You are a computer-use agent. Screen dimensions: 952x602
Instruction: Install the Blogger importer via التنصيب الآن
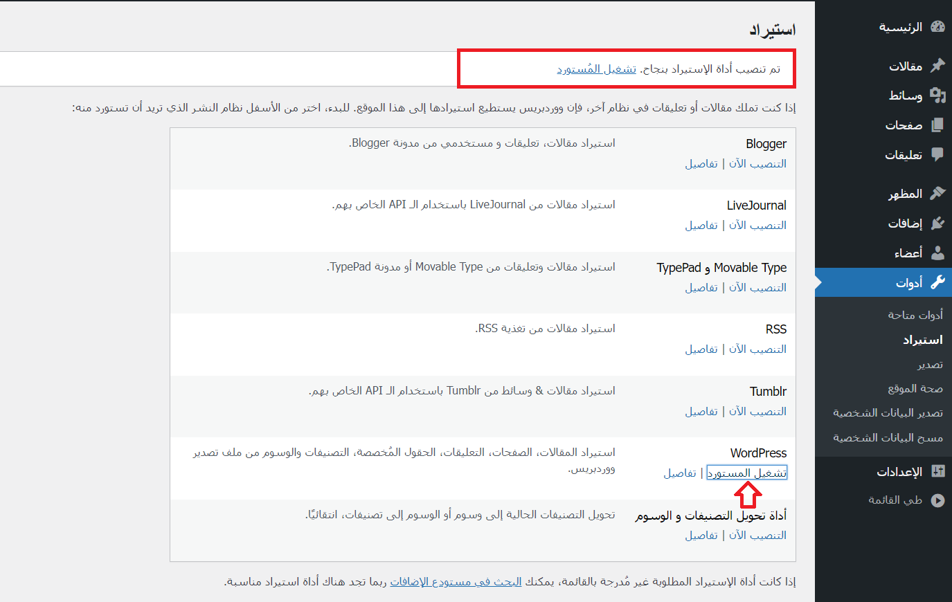[x=757, y=164]
